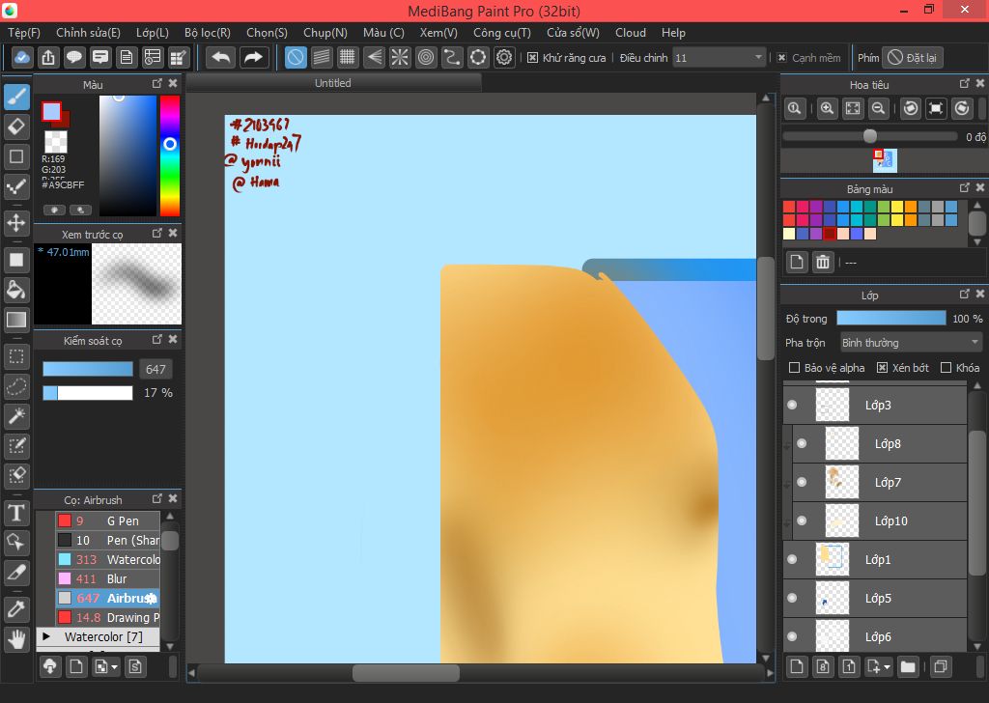Select layer Lớp5 thumbnail
This screenshot has width=989, height=703.
(x=832, y=598)
